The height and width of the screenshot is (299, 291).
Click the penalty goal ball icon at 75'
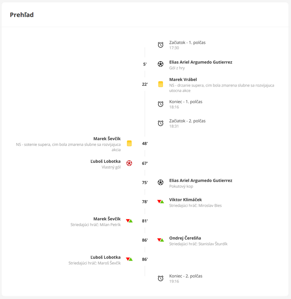161,182
